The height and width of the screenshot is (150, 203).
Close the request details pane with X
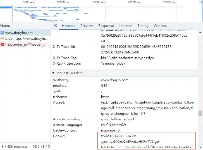pos(55,26)
